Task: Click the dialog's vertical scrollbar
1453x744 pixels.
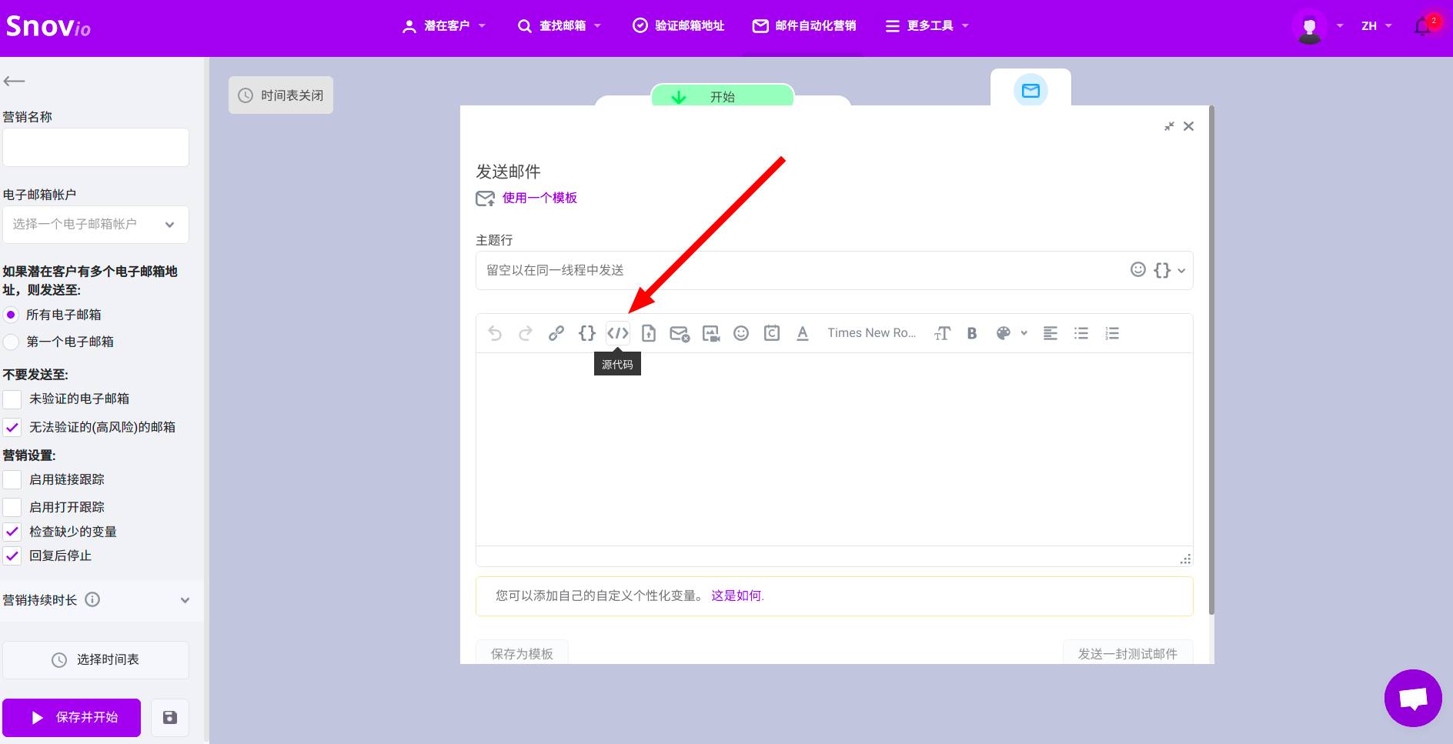Action: pos(1211,362)
